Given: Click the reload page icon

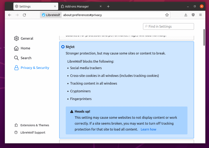Looking at the screenshot, I should [x=24, y=15].
